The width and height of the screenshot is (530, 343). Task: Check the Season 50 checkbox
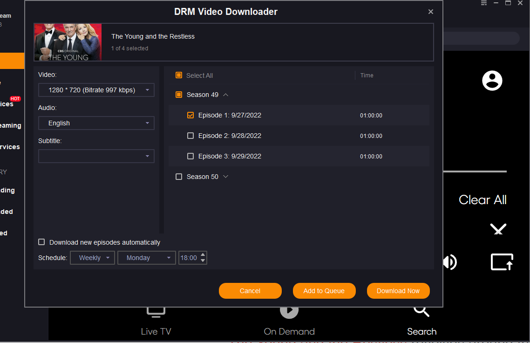(x=179, y=177)
